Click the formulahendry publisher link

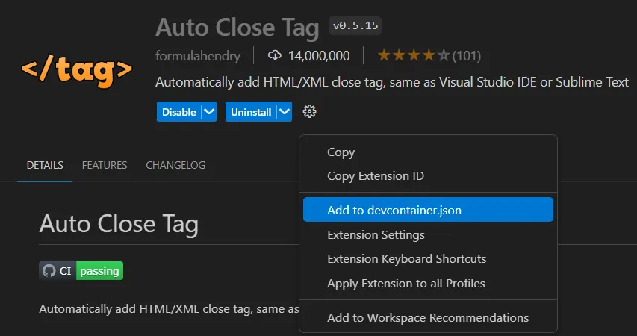point(198,55)
